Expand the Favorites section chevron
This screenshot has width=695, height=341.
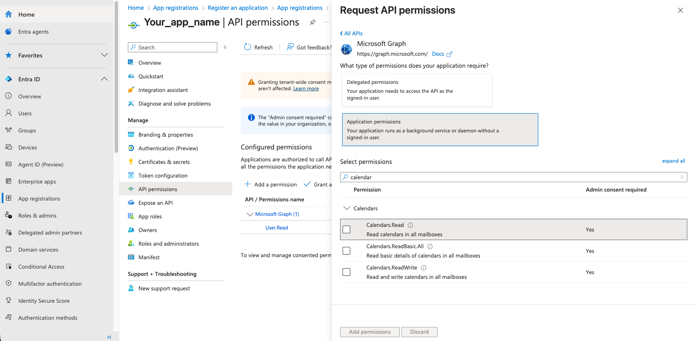coord(104,55)
